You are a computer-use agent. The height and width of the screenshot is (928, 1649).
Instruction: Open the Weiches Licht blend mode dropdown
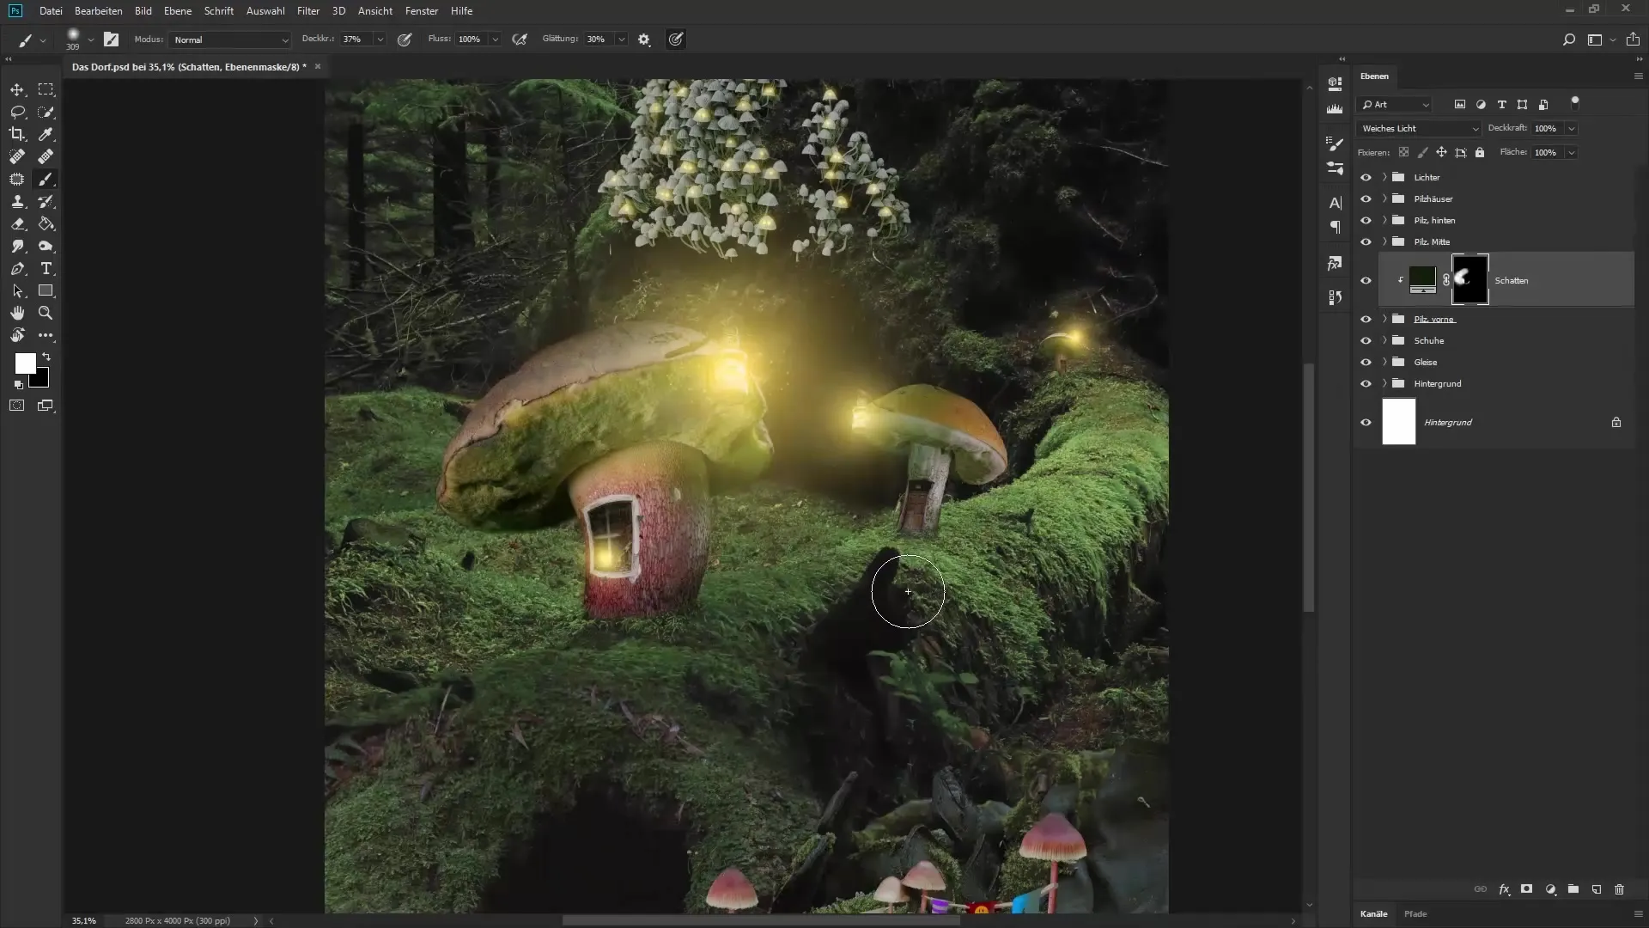tap(1419, 128)
